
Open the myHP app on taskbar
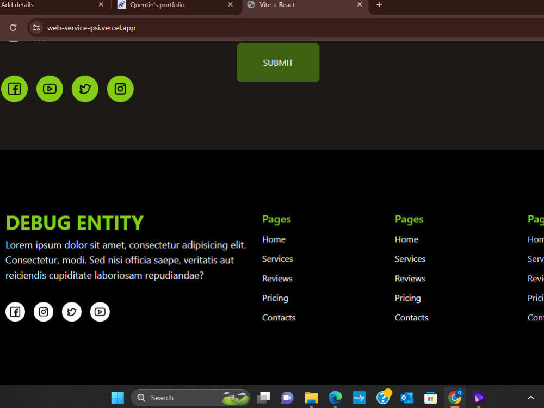tap(359, 398)
